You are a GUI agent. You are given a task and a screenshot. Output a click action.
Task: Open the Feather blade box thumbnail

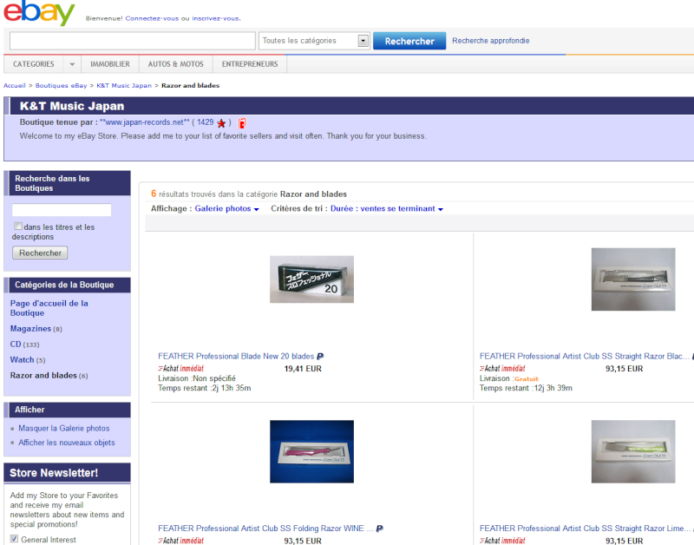click(x=311, y=279)
